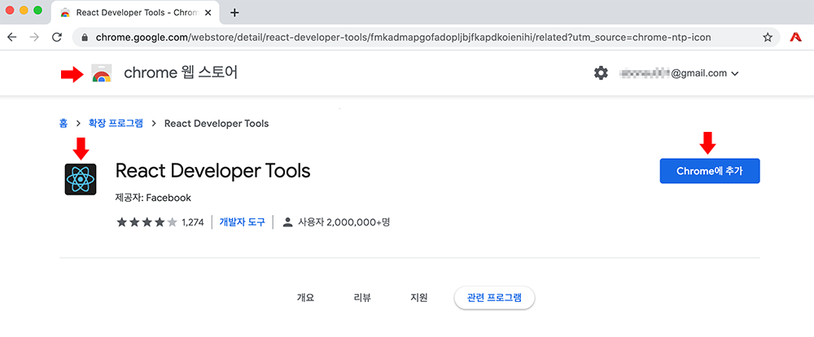Click React Developer Tools breadcrumb text
This screenshot has width=814, height=337.
[217, 124]
